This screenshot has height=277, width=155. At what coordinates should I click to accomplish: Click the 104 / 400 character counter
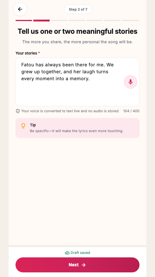pos(131,111)
